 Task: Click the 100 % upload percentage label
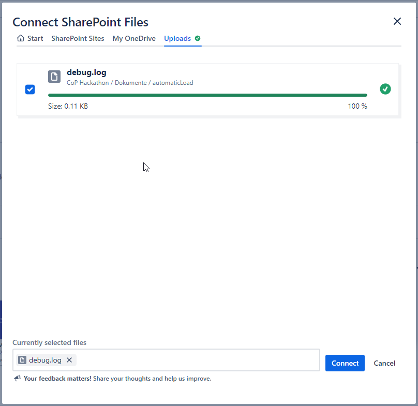(357, 106)
